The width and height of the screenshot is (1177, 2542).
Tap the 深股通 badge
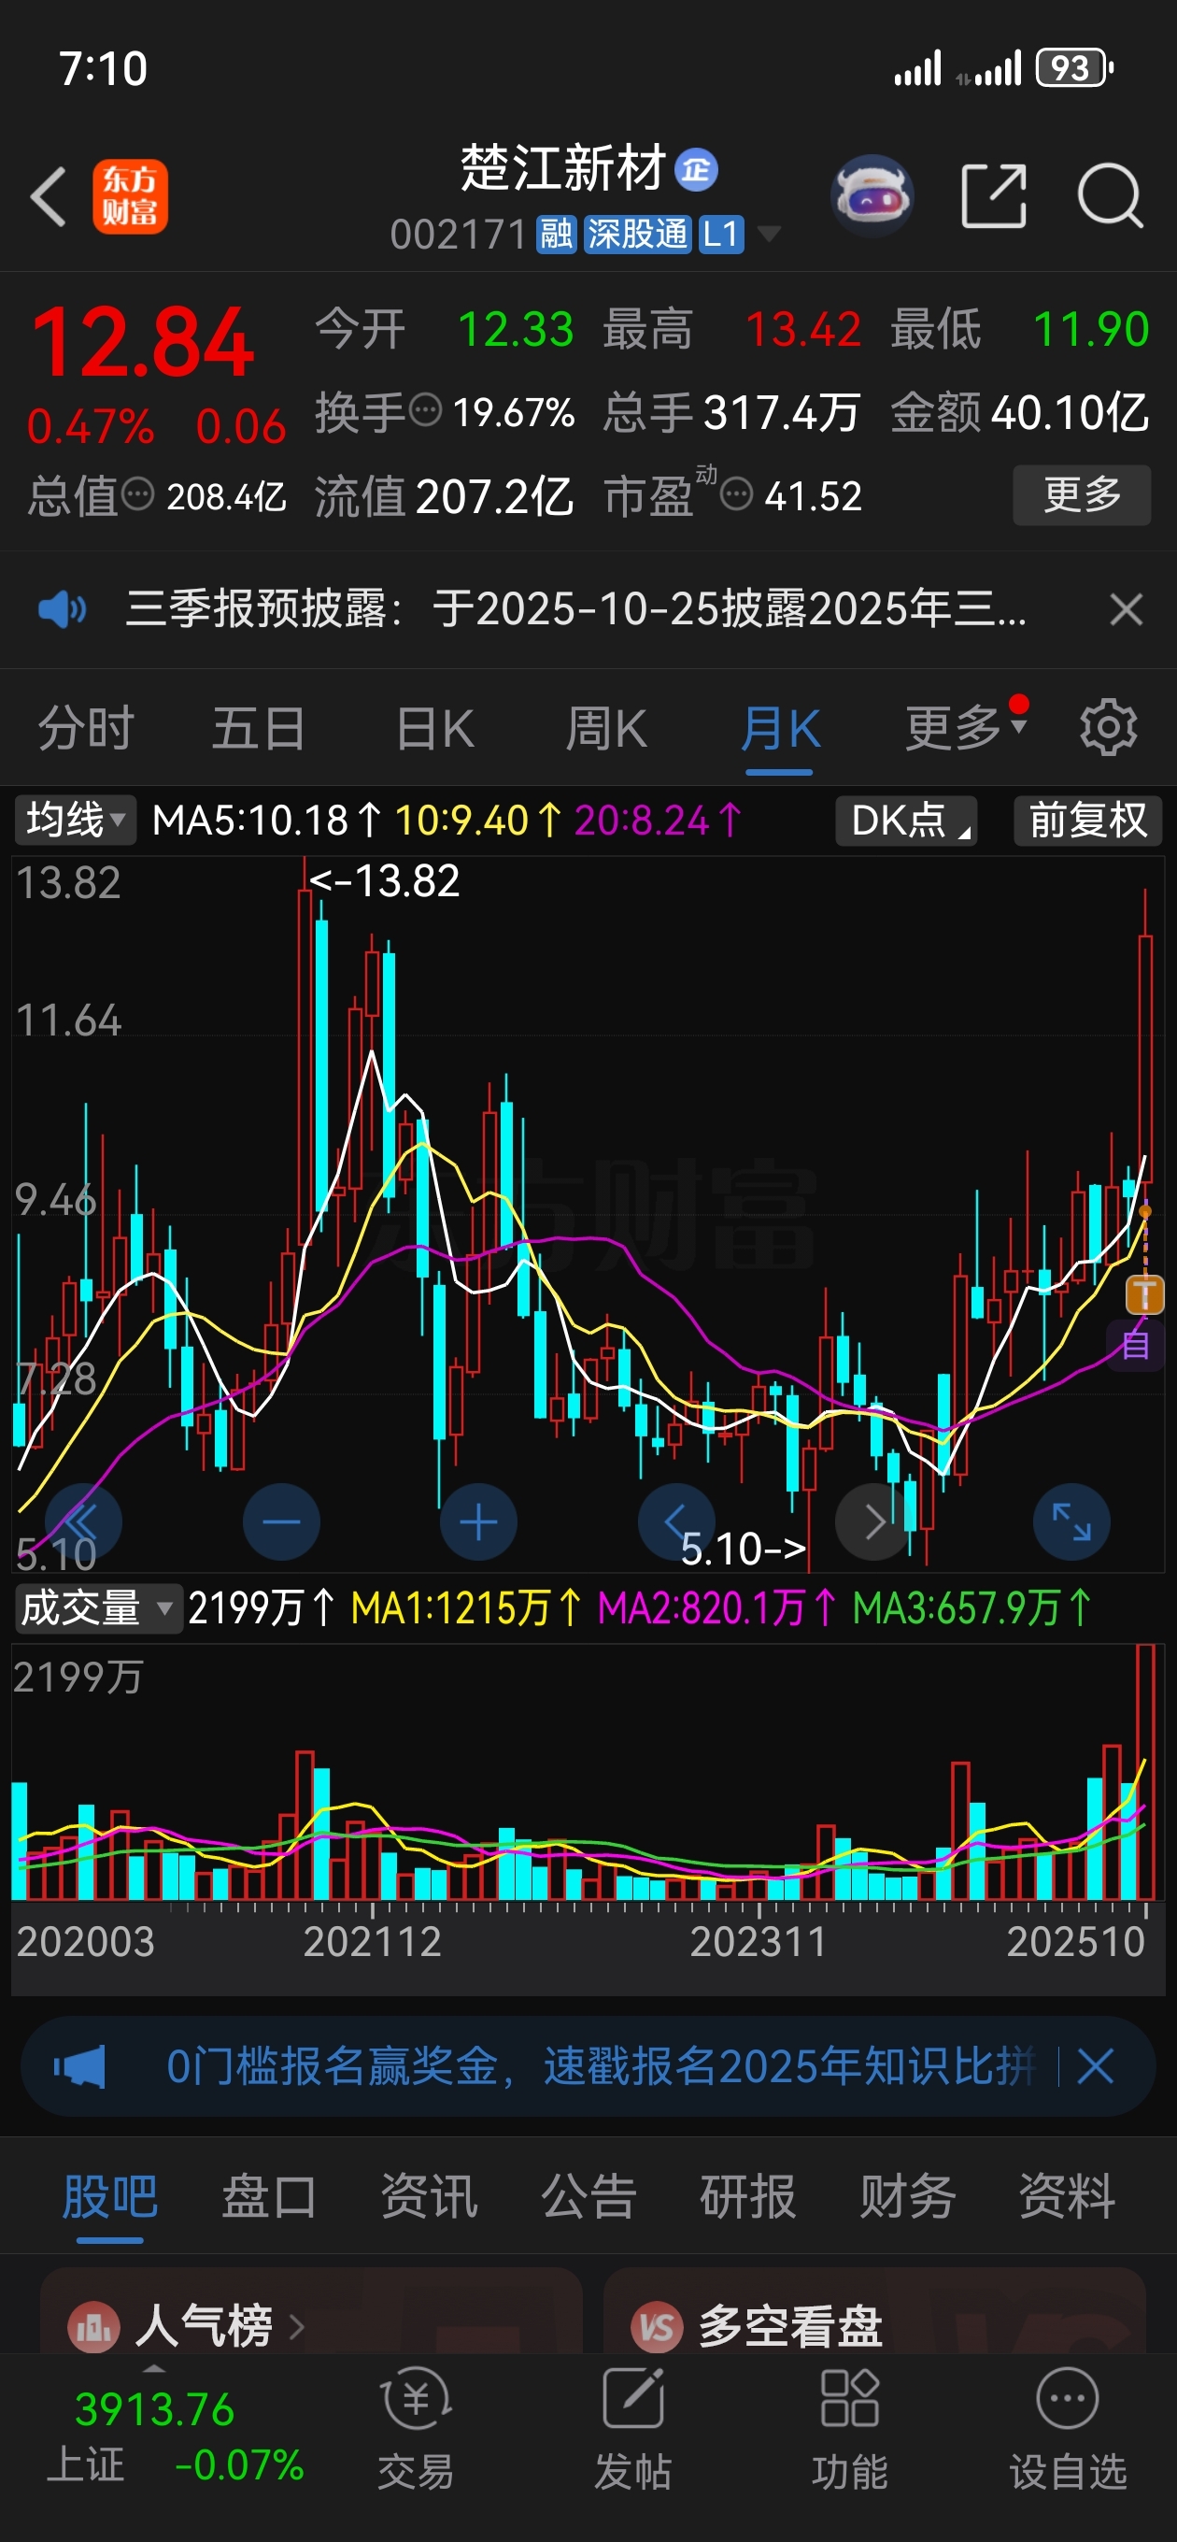(637, 235)
